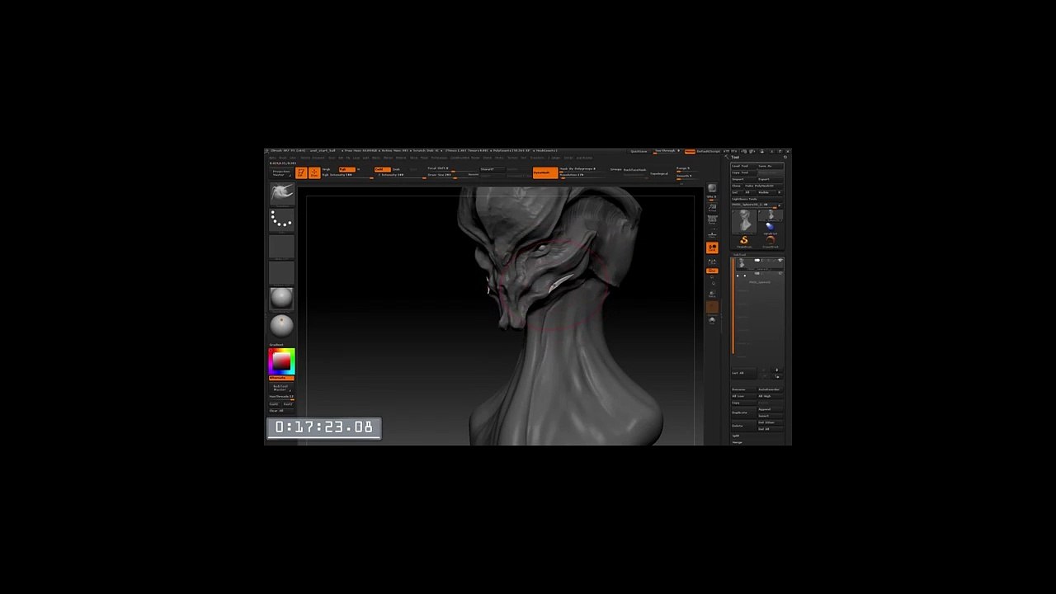Toggle the Mrgb button

[325, 169]
